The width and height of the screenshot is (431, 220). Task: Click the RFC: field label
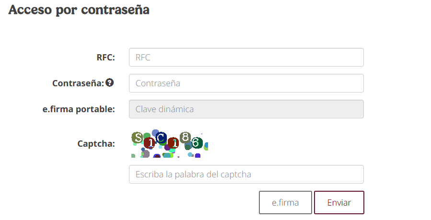tap(106, 58)
